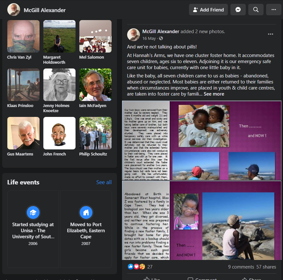Image resolution: width=283 pixels, height=280 pixels.
Task: View the 57 shares list
Action: (266, 267)
